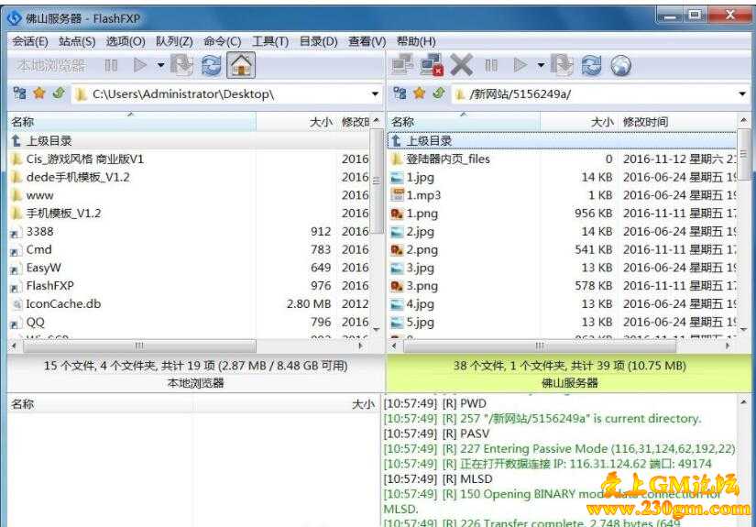
Task: Select the 登陆器内页_files remote folder
Action: point(562,159)
